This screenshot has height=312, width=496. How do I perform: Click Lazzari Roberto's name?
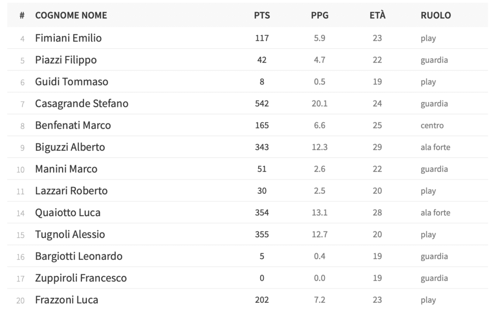71,191
